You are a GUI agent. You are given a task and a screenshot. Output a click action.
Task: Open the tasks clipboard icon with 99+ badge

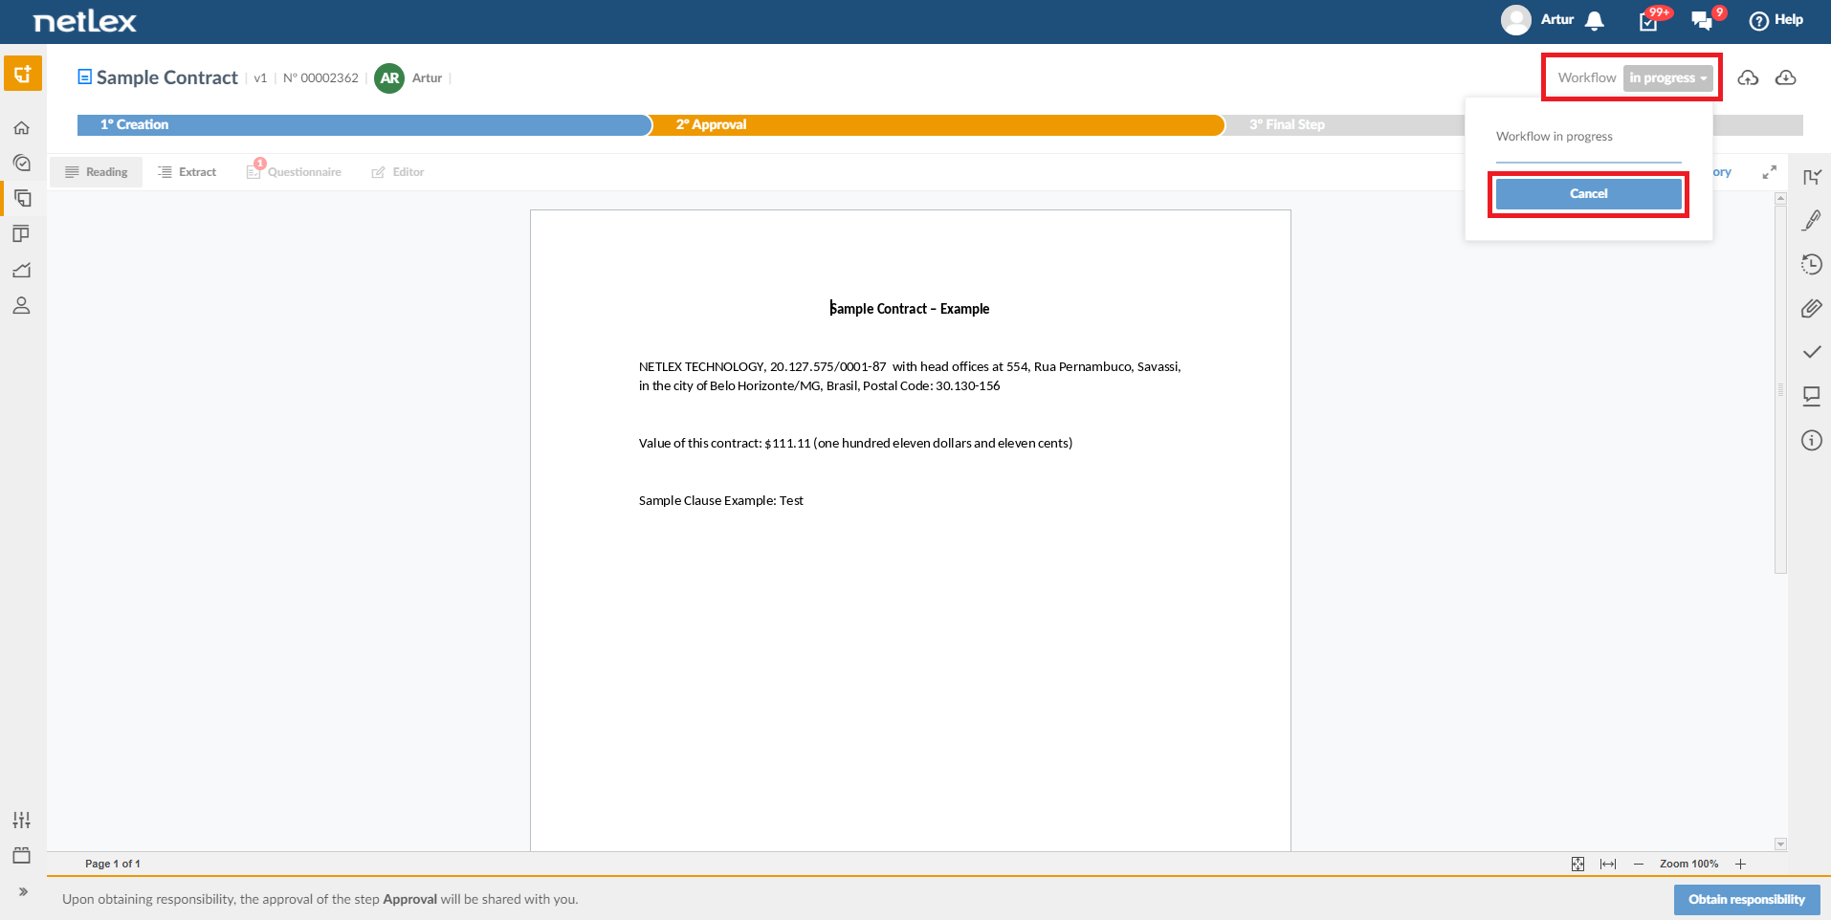point(1649,20)
